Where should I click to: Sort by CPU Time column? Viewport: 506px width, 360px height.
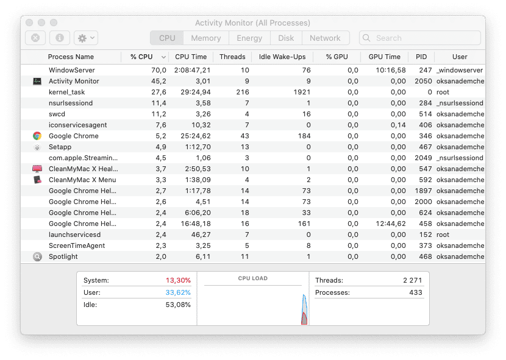(x=191, y=57)
